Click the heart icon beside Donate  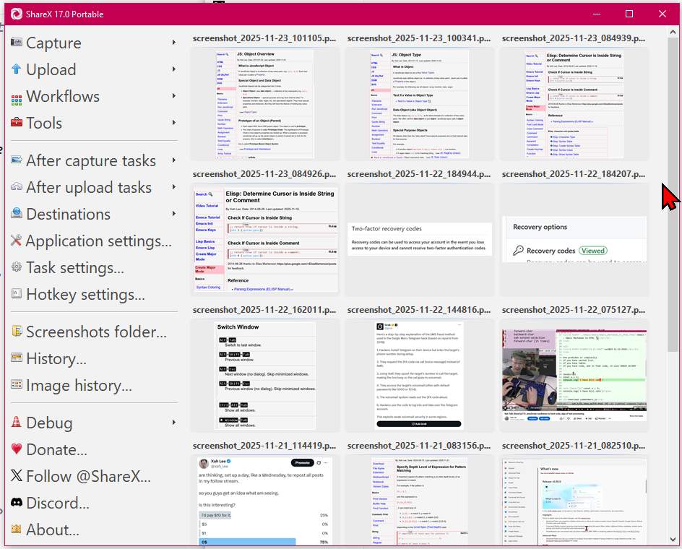(16, 450)
